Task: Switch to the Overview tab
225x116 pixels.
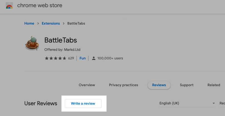Action: (x=87, y=85)
